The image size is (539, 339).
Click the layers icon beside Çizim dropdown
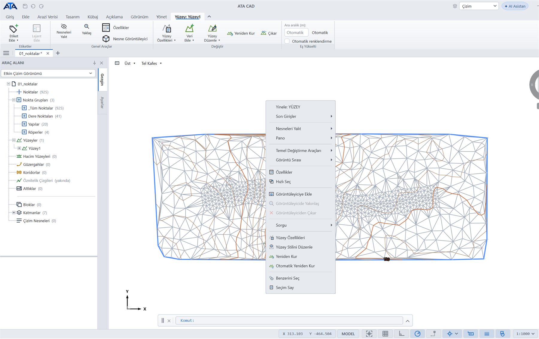coord(455,6)
